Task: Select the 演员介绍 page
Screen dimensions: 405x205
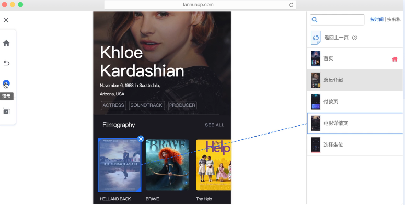Action: pyautogui.click(x=355, y=80)
